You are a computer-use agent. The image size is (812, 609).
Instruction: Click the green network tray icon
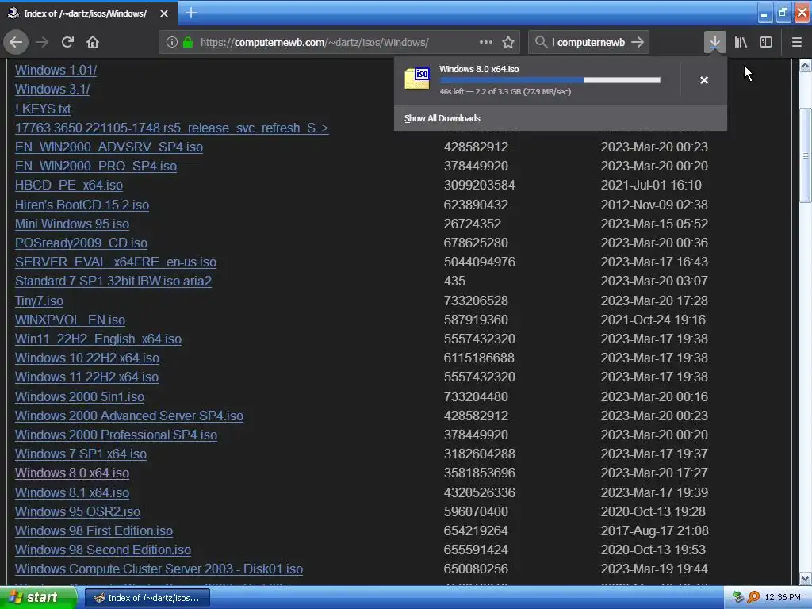[738, 598]
